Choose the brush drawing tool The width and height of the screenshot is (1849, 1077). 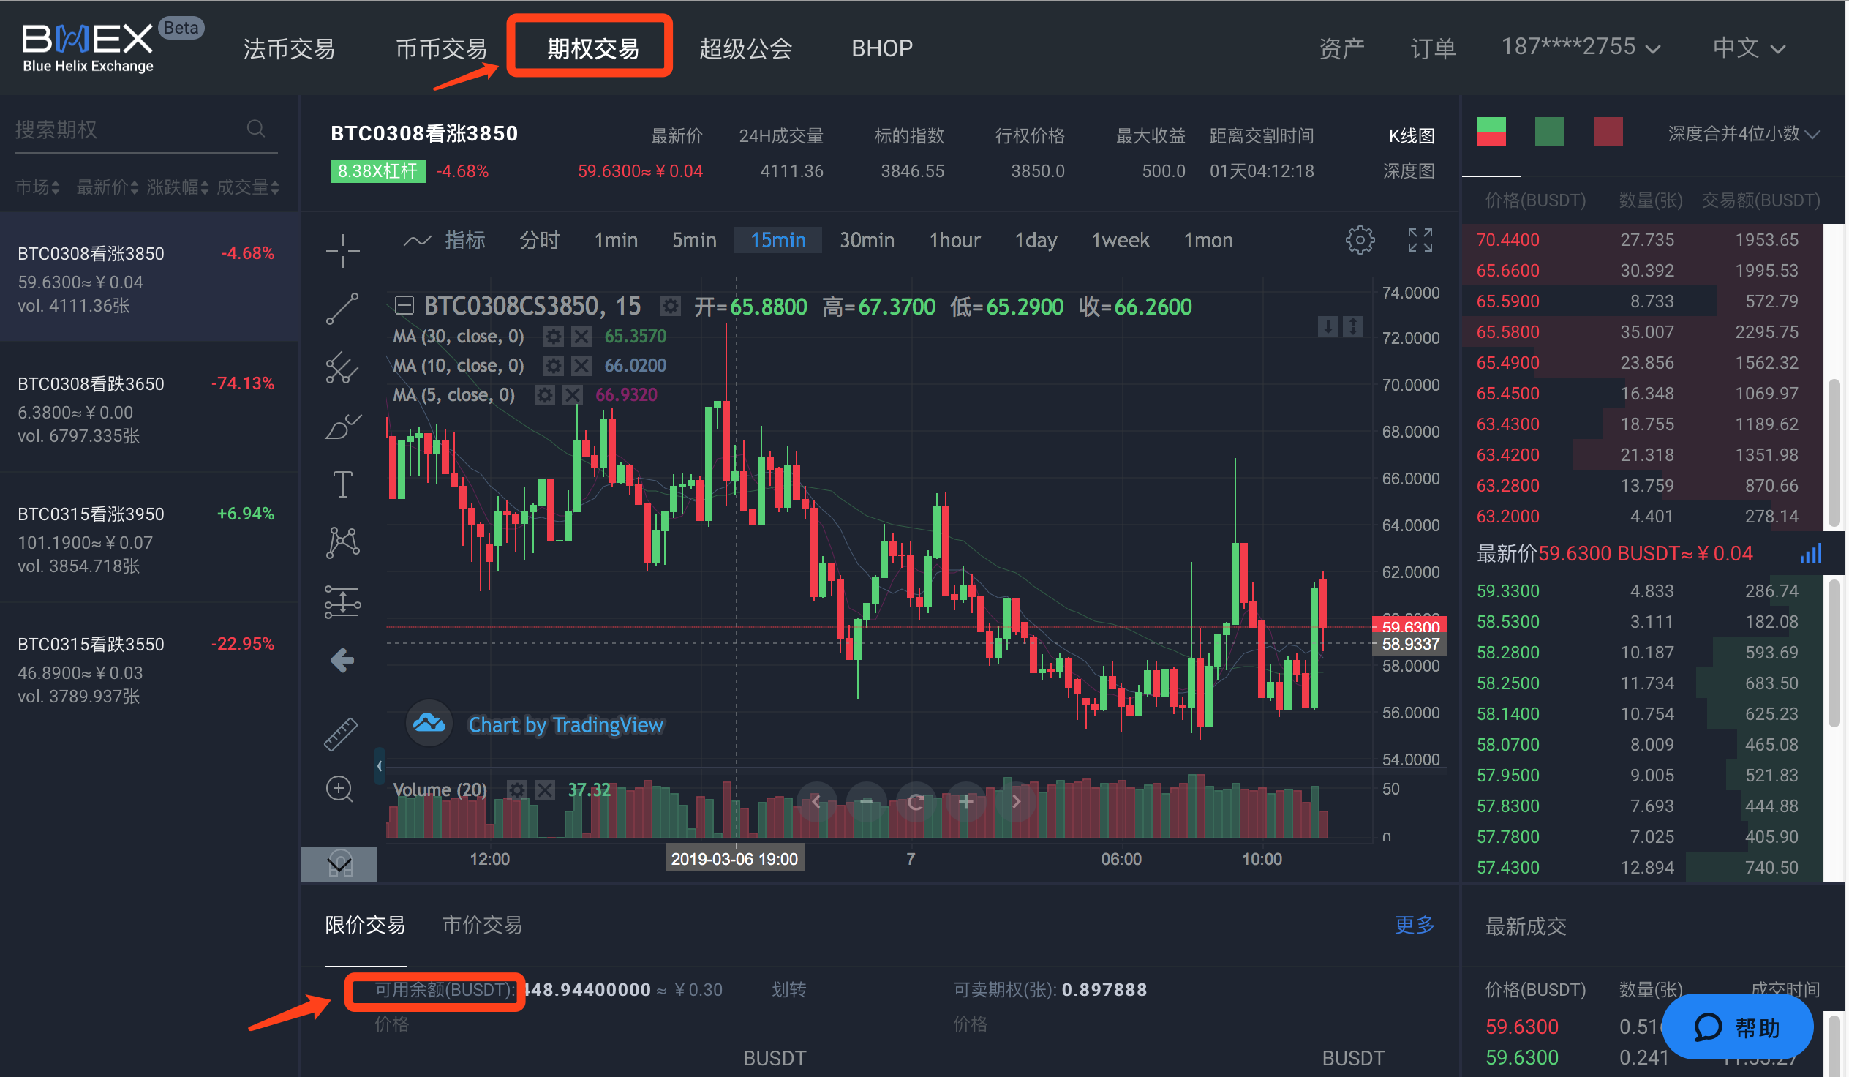342,426
